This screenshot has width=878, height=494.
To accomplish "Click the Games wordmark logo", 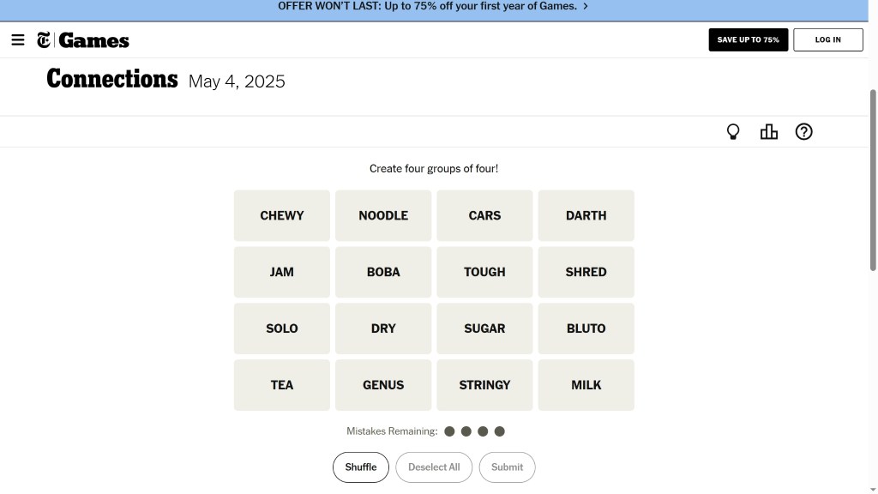I will point(94,40).
